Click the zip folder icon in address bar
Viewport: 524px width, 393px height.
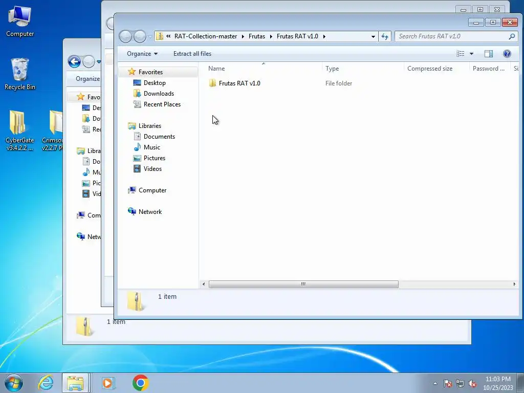pyautogui.click(x=160, y=36)
